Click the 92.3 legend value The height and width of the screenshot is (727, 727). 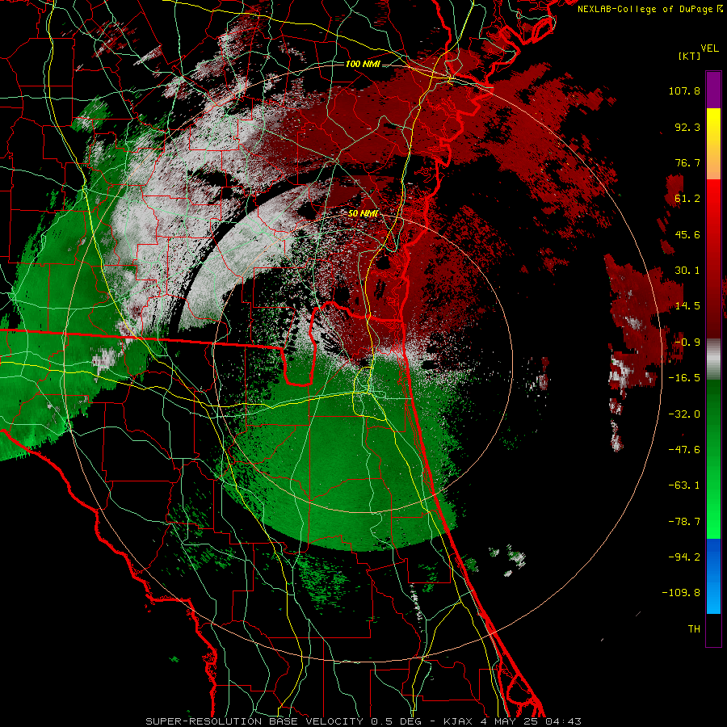tap(687, 127)
